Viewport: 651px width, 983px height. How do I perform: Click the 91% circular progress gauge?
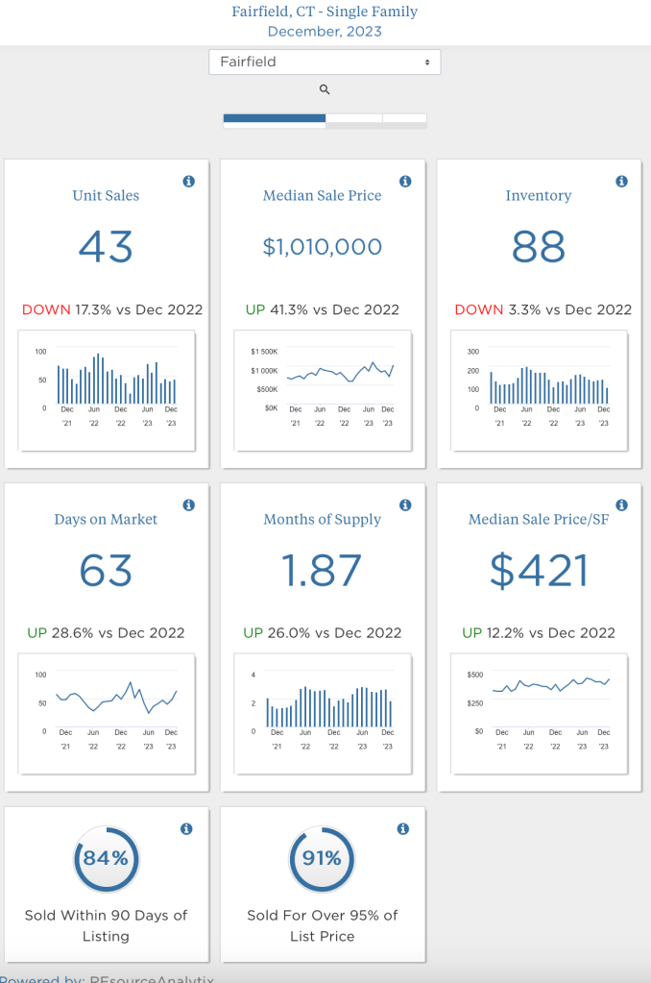(x=322, y=859)
